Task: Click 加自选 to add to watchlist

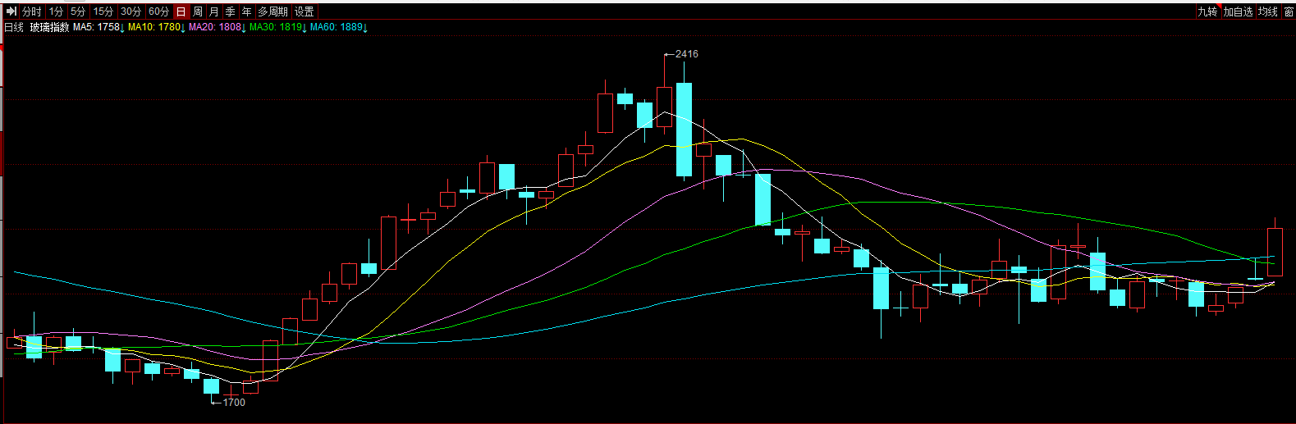Action: [x=1239, y=11]
